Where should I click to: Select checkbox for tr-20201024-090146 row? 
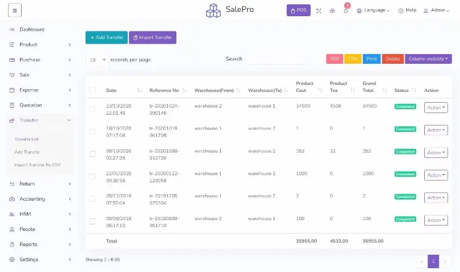(x=92, y=109)
